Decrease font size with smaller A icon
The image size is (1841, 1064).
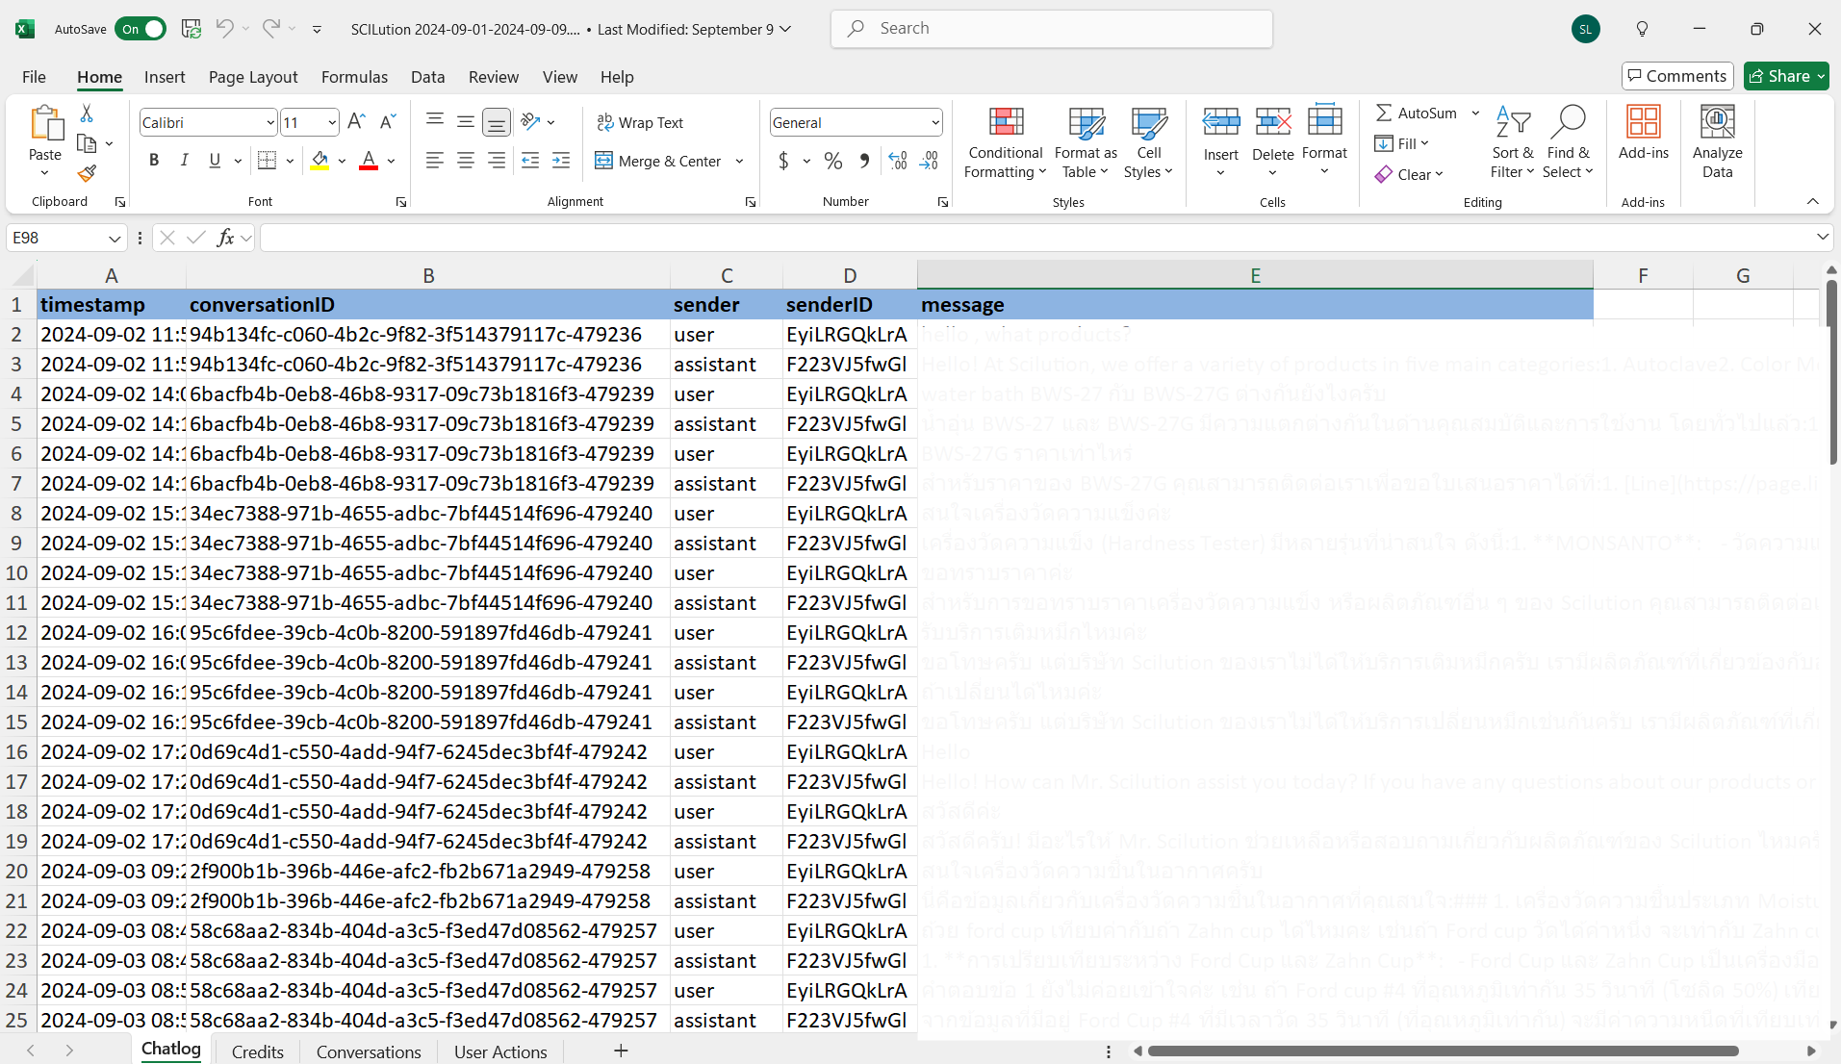pyautogui.click(x=388, y=122)
